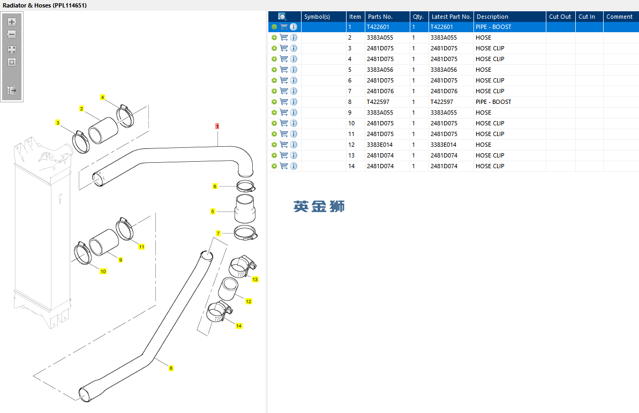Add item 2 HOSE 3383A055 to cart
This screenshot has width=639, height=413.
[x=284, y=37]
